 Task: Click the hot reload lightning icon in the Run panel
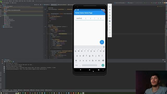coord(9,62)
